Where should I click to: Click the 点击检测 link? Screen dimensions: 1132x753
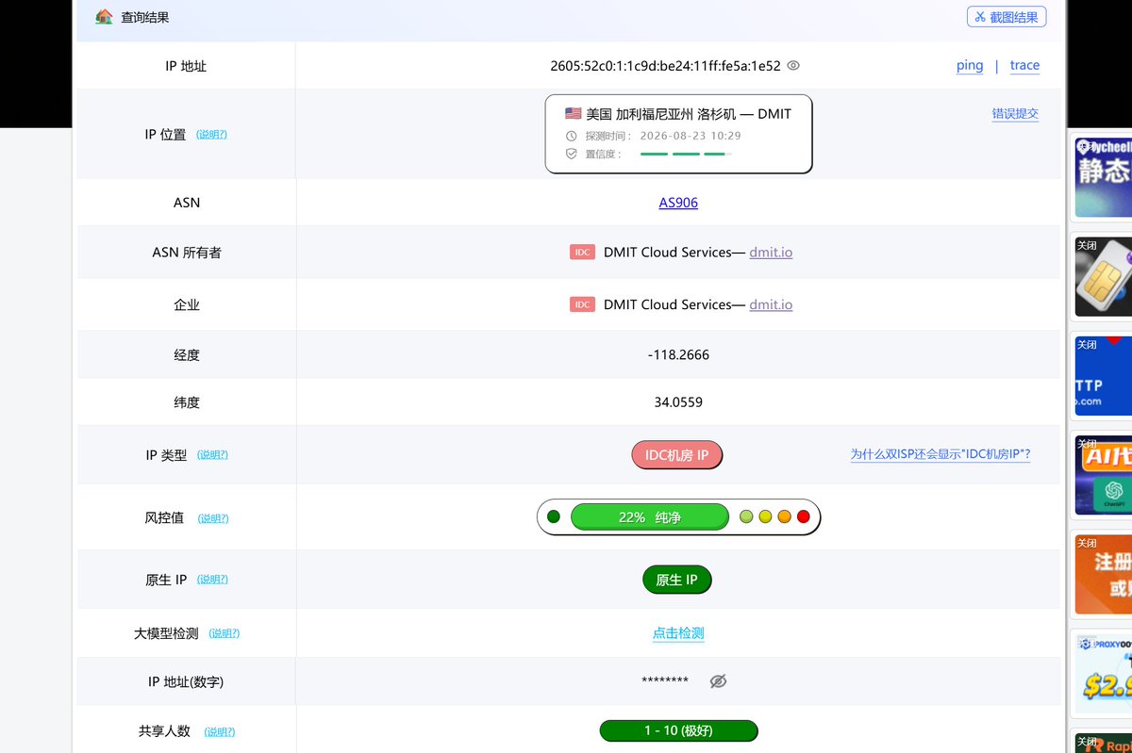pos(678,633)
